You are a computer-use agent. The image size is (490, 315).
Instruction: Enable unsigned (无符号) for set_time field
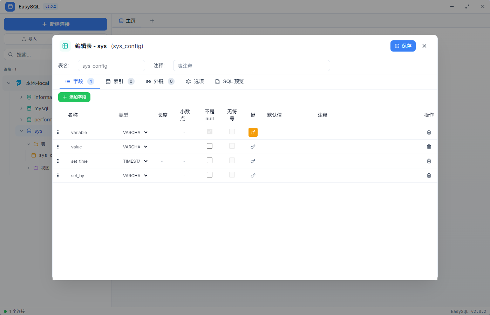click(x=232, y=160)
